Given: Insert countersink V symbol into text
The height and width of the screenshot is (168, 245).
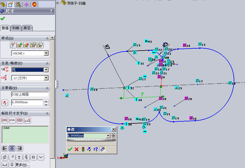Looking at the screenshot, I should tap(41, 157).
